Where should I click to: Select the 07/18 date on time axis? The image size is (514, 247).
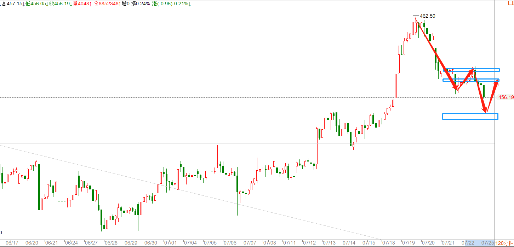click(x=389, y=243)
